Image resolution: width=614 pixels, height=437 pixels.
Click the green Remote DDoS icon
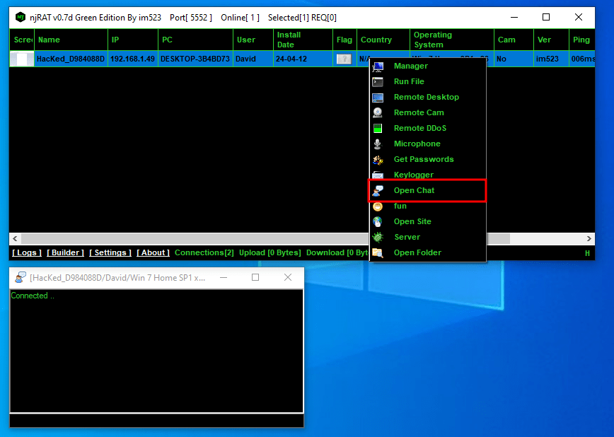(x=378, y=129)
